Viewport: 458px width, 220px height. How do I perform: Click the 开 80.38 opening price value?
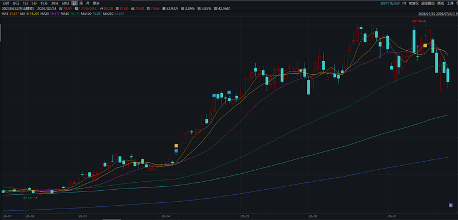[106, 9]
